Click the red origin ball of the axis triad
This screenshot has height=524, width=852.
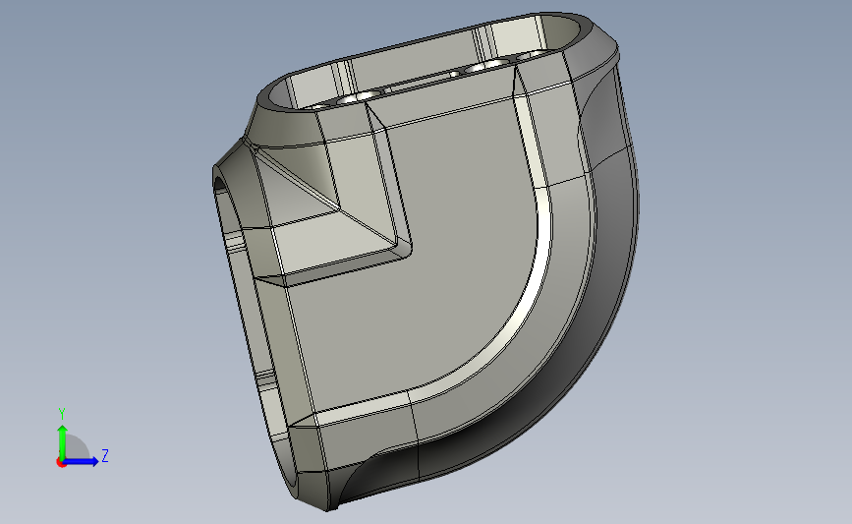pyautogui.click(x=61, y=463)
